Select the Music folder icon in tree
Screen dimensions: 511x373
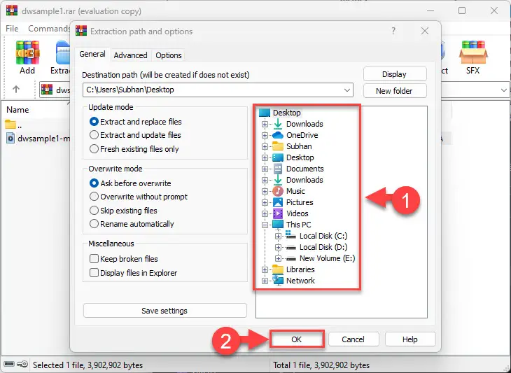tap(278, 191)
